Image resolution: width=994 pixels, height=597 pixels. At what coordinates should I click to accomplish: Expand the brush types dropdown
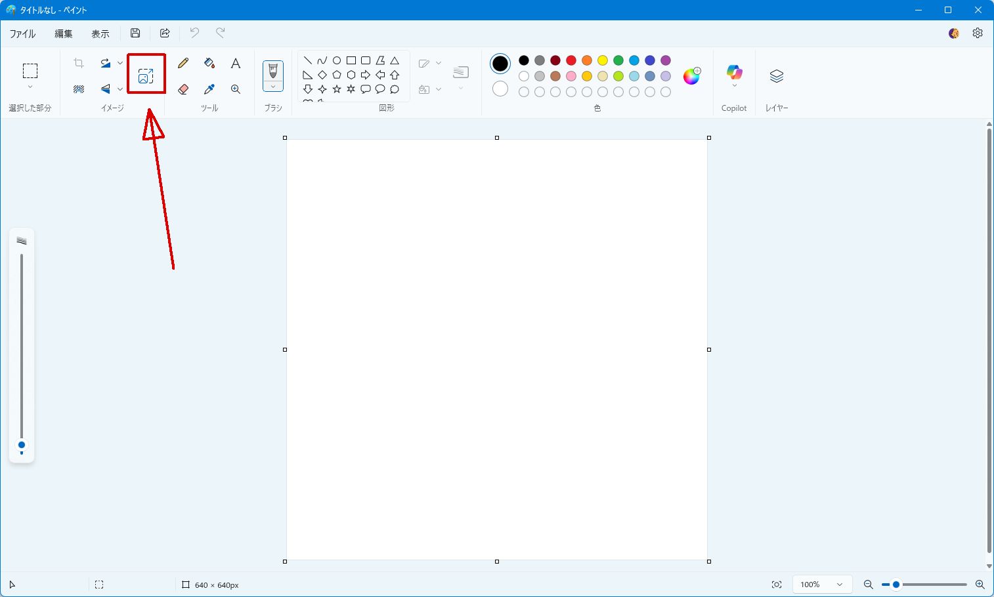coord(273,87)
